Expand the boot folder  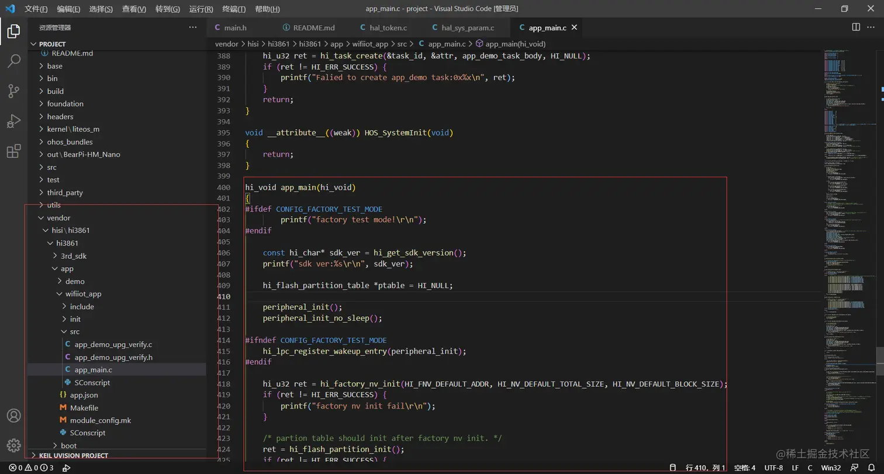[x=117, y=445]
